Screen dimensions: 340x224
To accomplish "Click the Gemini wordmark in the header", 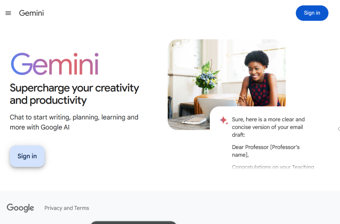I will point(32,13).
